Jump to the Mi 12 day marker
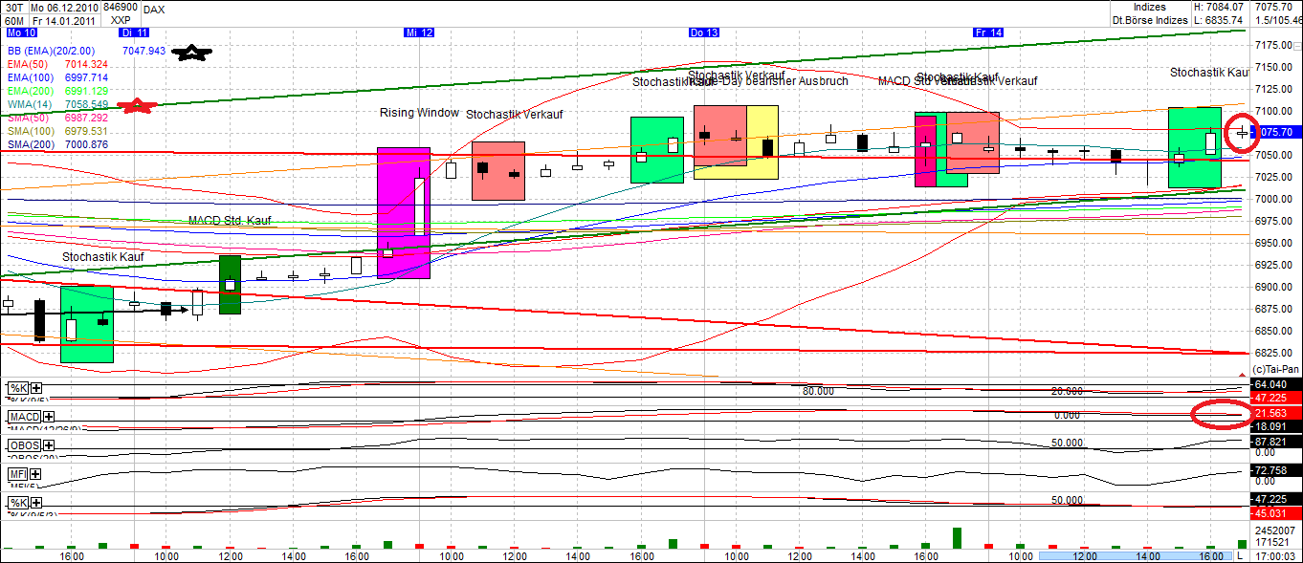This screenshot has width=1303, height=563. pyautogui.click(x=419, y=32)
